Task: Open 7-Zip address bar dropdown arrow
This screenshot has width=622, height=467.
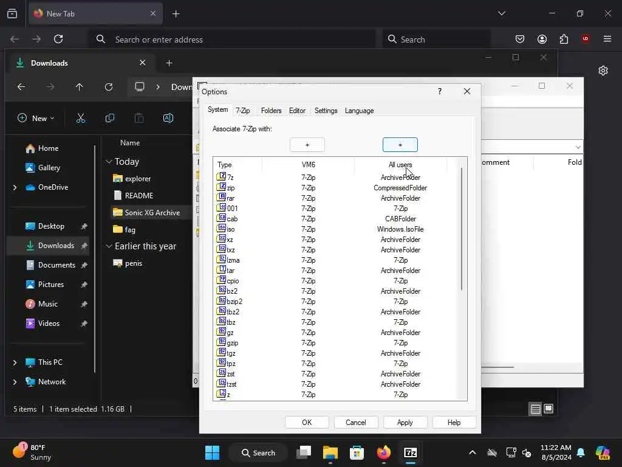Action: click(x=578, y=147)
